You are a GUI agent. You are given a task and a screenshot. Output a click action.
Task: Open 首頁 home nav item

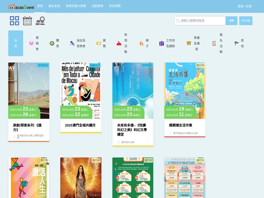[x=40, y=6]
